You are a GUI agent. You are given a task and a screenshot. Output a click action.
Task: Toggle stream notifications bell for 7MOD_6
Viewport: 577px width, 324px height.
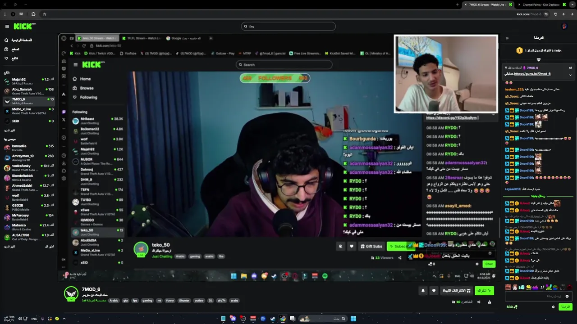click(423, 291)
